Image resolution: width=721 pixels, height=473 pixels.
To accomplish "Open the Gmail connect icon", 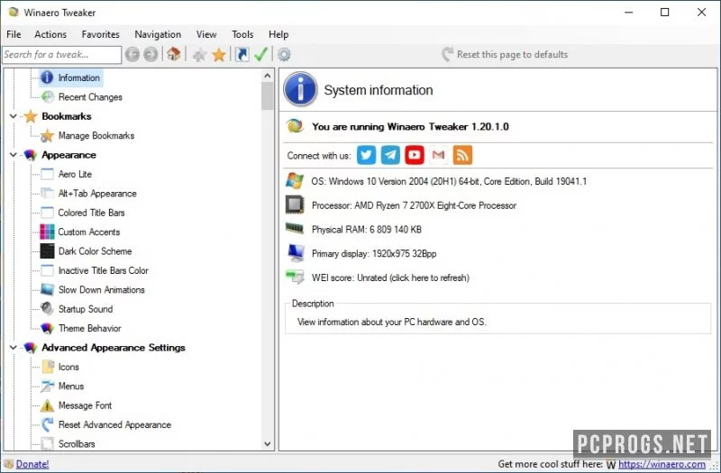I will pyautogui.click(x=438, y=155).
